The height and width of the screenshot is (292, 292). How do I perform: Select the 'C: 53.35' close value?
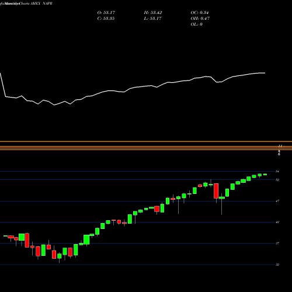106,19
